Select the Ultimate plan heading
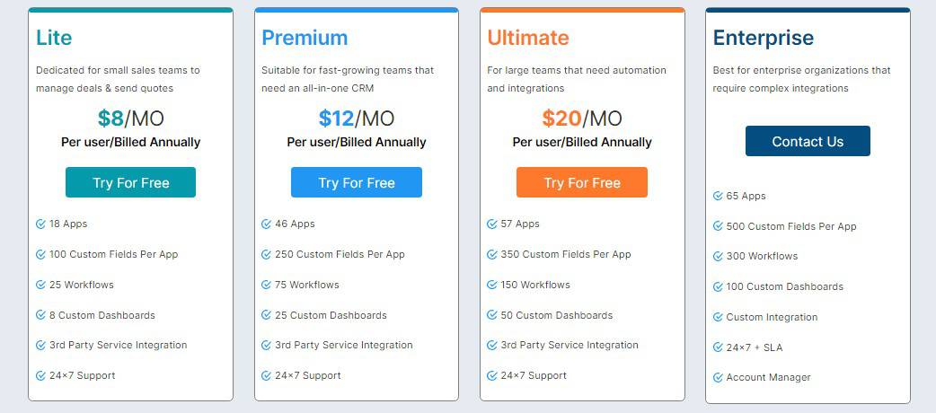 (528, 37)
